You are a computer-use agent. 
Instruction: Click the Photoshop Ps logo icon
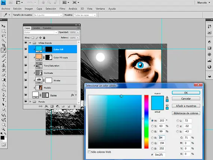[x=3, y=3]
